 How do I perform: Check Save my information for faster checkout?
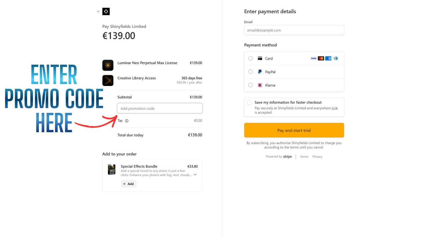click(x=250, y=103)
